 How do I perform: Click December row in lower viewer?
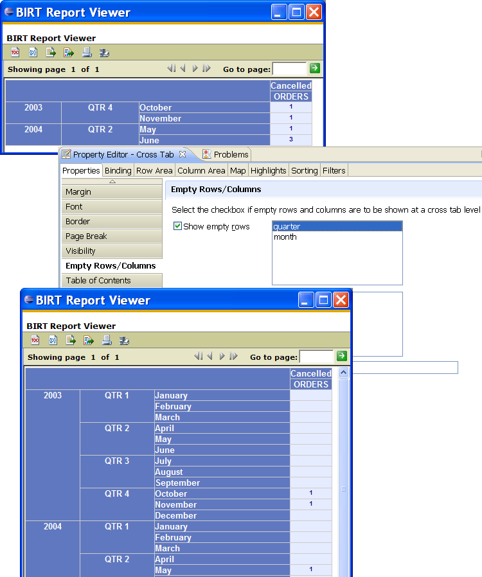pyautogui.click(x=222, y=515)
